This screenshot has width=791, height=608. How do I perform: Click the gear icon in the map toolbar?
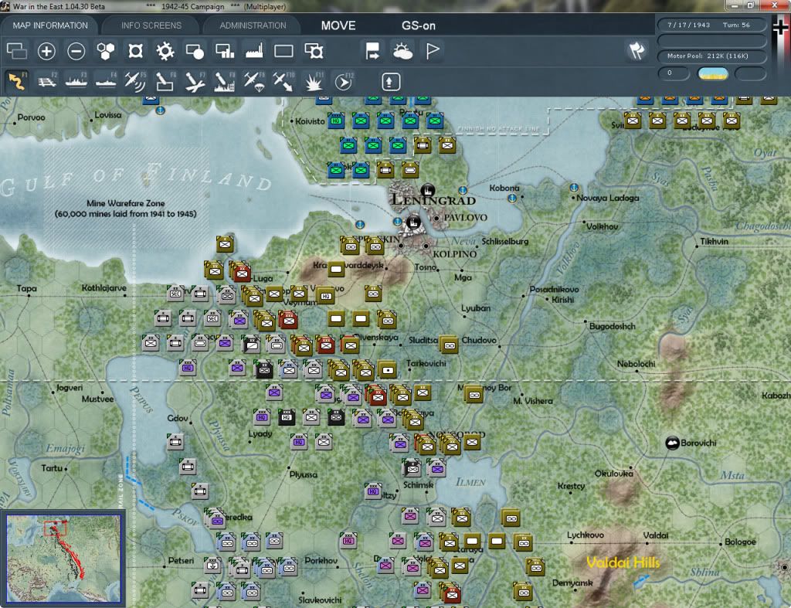(x=165, y=51)
